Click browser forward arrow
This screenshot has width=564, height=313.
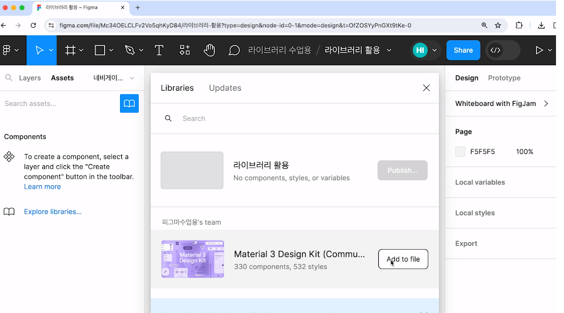[18, 26]
